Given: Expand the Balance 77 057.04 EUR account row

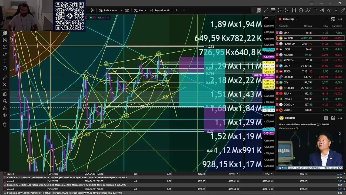Looking at the screenshot, I should pos(5,177).
